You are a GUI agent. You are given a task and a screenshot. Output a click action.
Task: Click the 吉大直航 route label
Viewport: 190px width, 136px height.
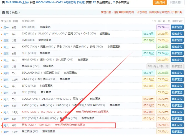[x=46, y=93]
